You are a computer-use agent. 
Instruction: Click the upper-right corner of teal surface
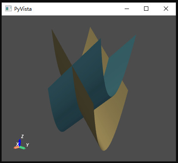[x=135, y=36]
